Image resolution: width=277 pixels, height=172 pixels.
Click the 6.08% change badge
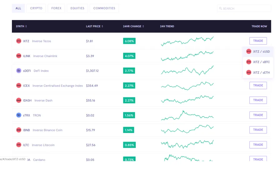pos(129,41)
